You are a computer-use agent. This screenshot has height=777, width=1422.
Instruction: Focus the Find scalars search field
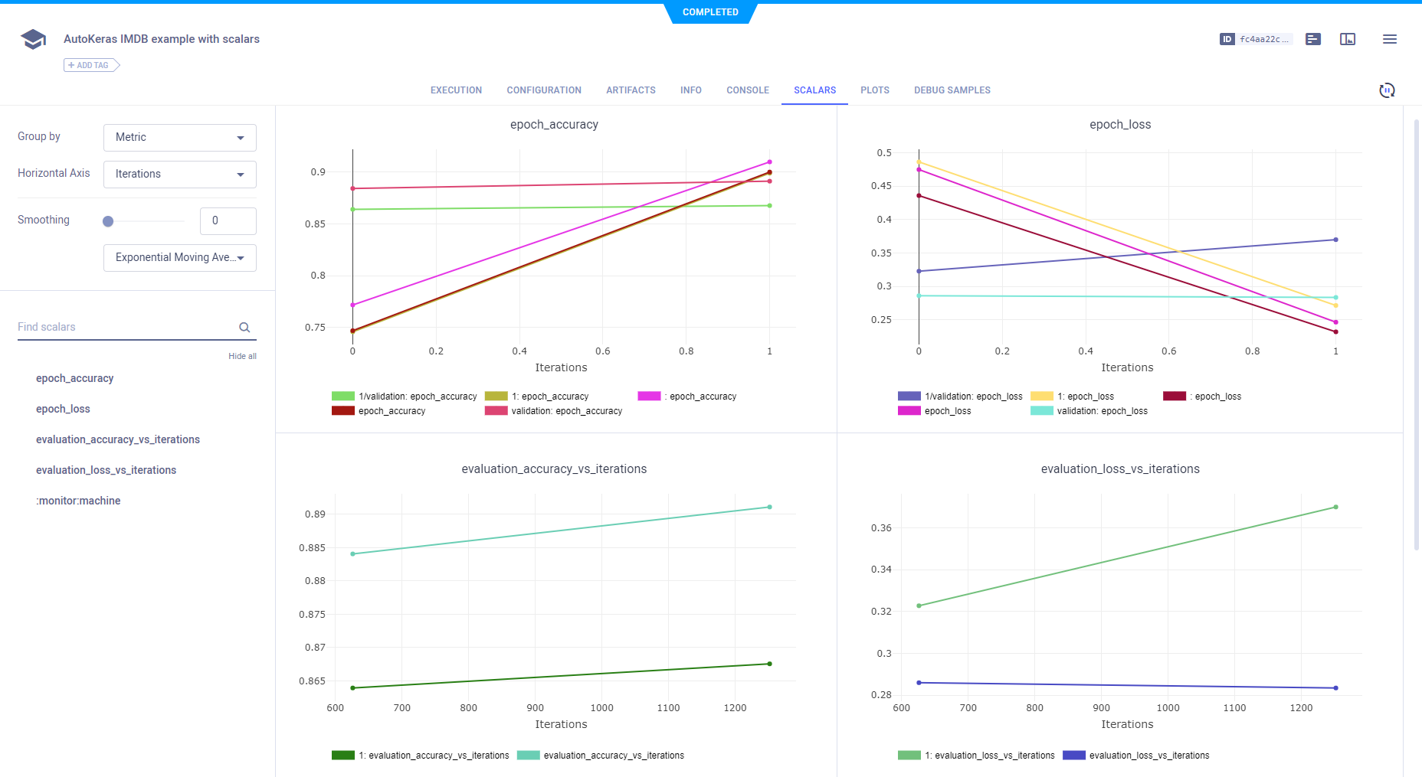pos(126,328)
